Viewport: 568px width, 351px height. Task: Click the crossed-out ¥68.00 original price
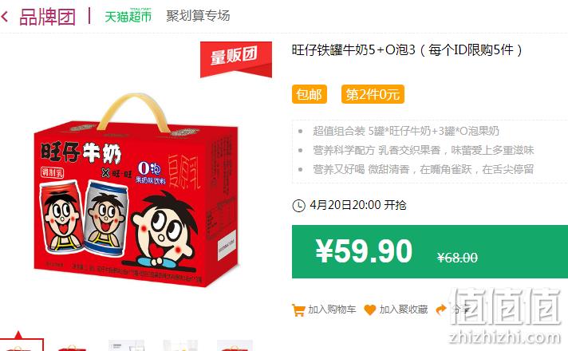point(457,258)
